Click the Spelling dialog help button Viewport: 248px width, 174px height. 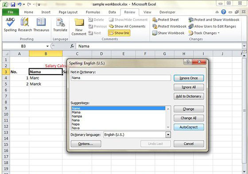pos(188,62)
